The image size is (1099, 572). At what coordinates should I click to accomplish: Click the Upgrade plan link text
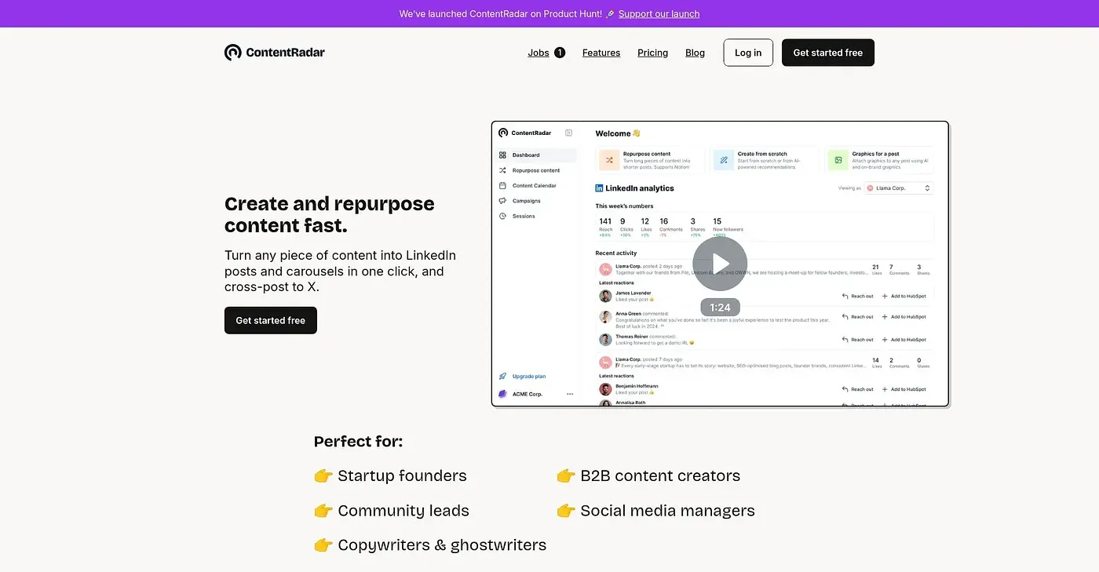coord(529,377)
